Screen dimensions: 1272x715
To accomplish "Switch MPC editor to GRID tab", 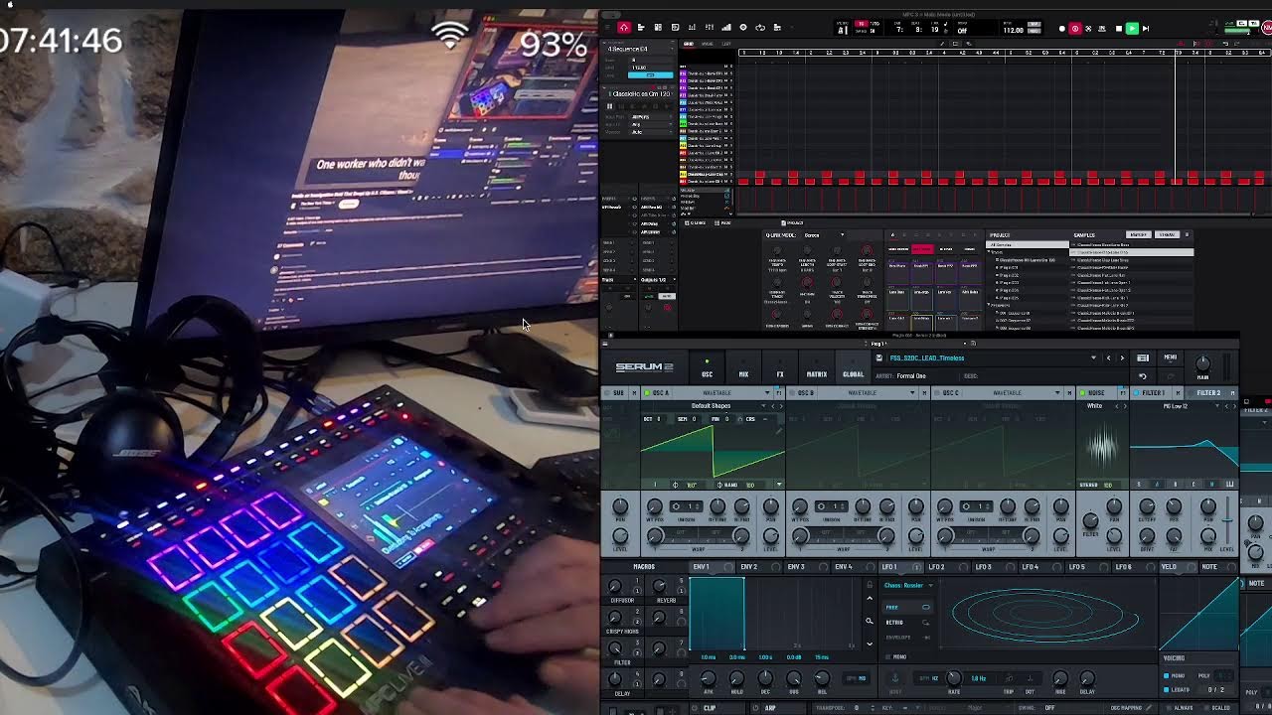I will tap(688, 44).
